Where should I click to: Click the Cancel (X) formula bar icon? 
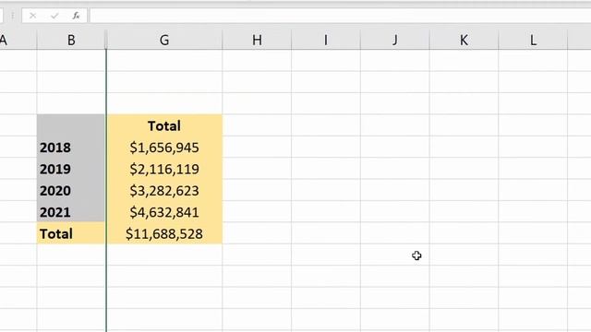pyautogui.click(x=33, y=16)
